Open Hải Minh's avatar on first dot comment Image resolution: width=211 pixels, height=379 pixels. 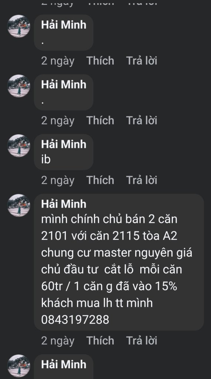tap(19, 26)
